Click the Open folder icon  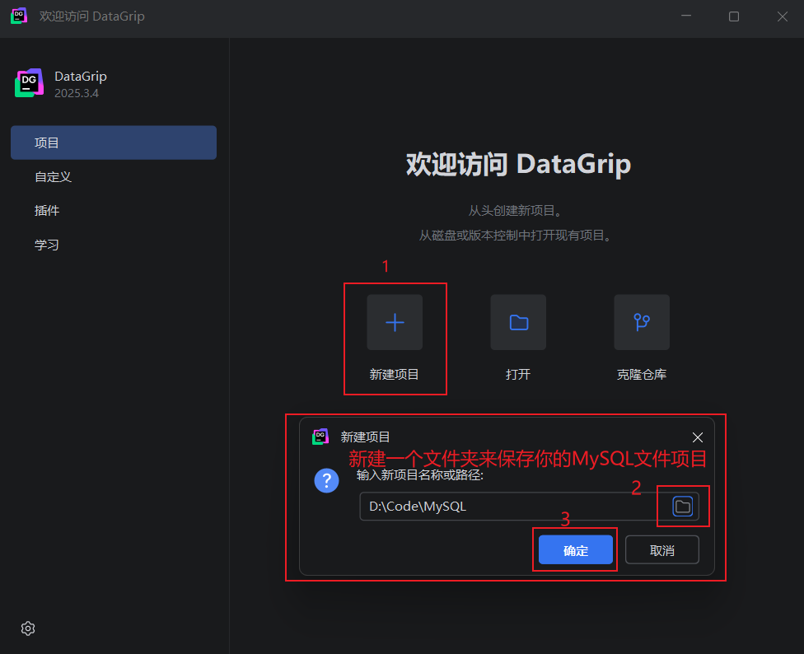518,322
